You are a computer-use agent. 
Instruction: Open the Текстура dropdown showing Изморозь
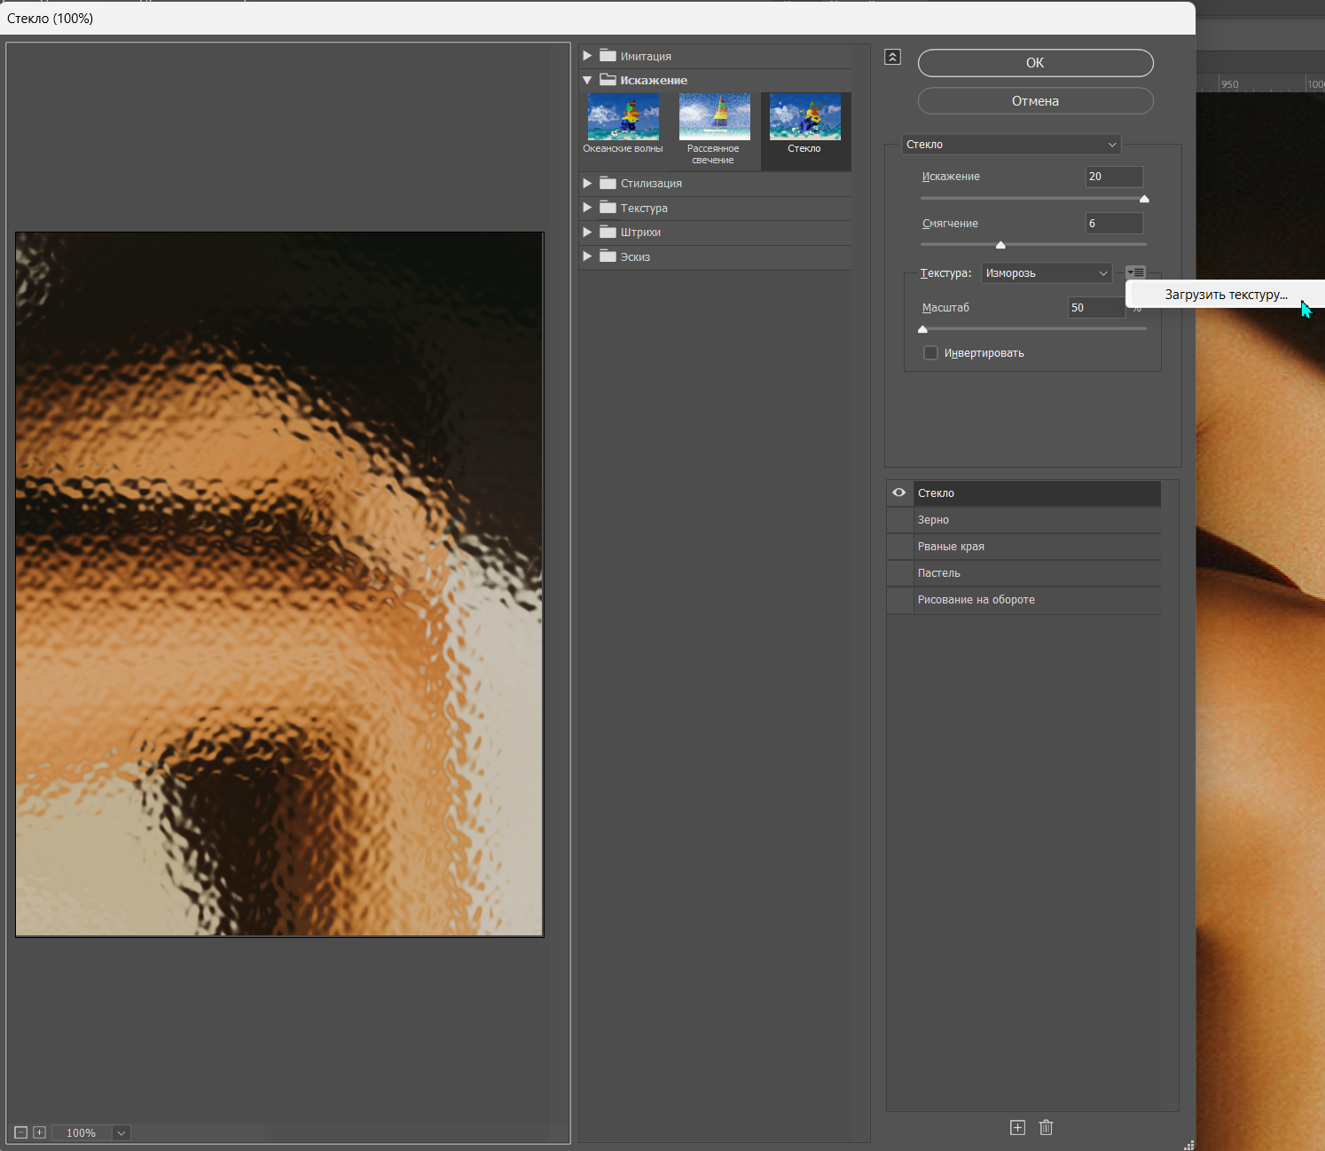tap(1047, 273)
